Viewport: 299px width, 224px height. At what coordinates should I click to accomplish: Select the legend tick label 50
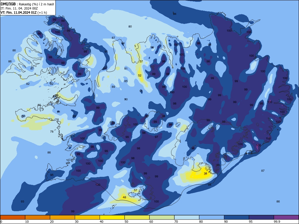point(126,222)
